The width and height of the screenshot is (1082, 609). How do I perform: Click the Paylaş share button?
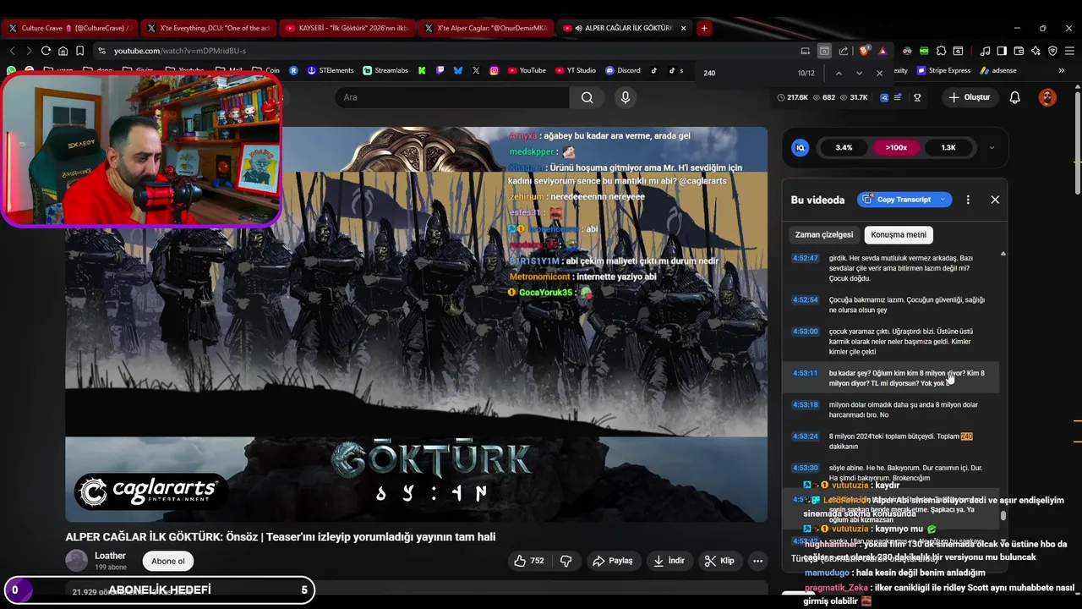pyautogui.click(x=613, y=561)
